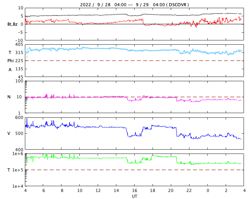Click the '16' hour label on the UT axis
The image size is (249, 199).
pyautogui.click(x=134, y=190)
